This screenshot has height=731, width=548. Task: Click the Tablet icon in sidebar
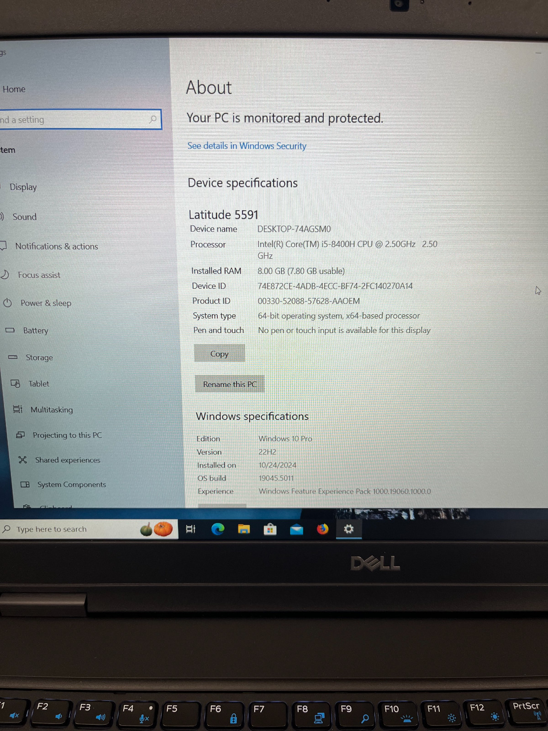(16, 383)
